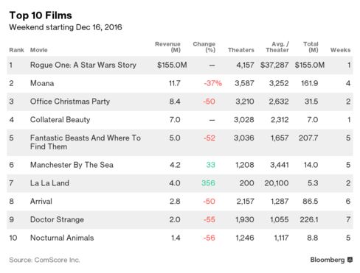Click the Movie column header
This screenshot has width=360, height=273.
click(x=39, y=50)
